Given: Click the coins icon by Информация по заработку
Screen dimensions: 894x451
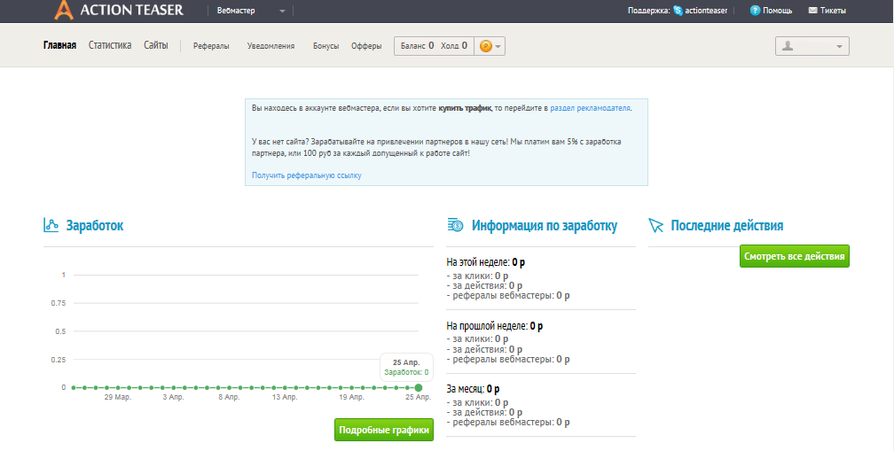Looking at the screenshot, I should [x=455, y=225].
